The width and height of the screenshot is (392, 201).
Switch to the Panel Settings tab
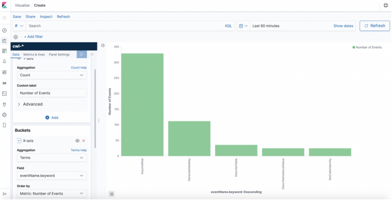coord(59,54)
